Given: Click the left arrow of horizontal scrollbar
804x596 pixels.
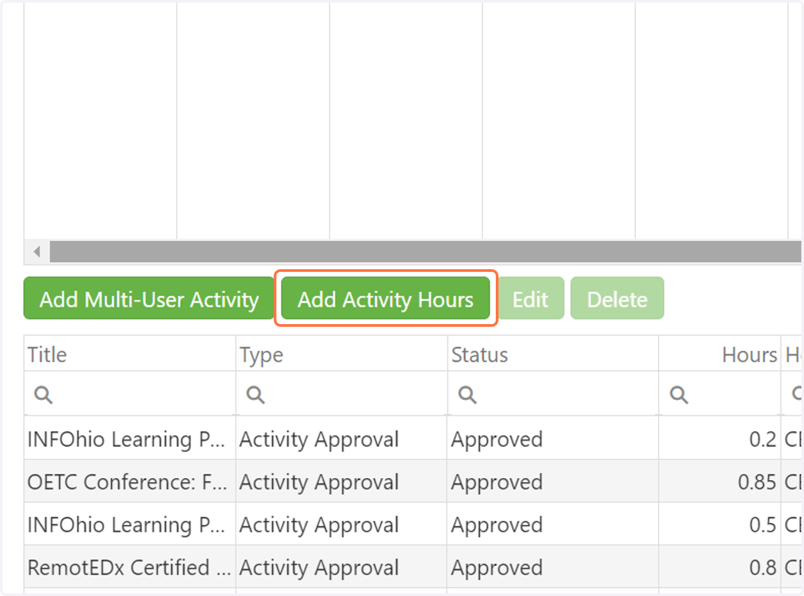Looking at the screenshot, I should [x=37, y=252].
